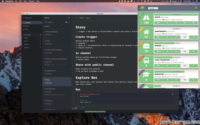The image size is (200, 125).
Task: Open Time Machine menu bar icon
Action: click(x=138, y=1)
